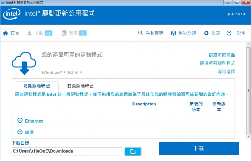Click the install count badge 0
Image resolution: width=251 pixels, height=162 pixels.
[x=83, y=33]
